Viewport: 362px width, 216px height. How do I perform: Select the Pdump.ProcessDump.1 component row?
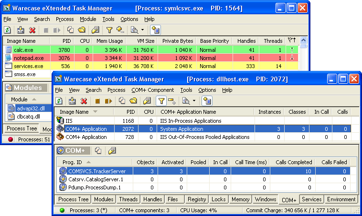(x=204, y=187)
